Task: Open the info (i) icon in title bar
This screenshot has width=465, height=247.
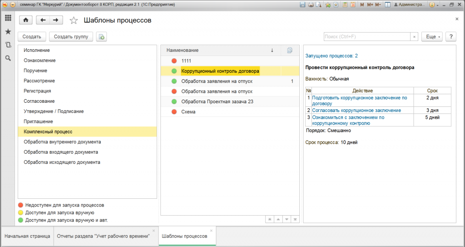Action: 432,5
